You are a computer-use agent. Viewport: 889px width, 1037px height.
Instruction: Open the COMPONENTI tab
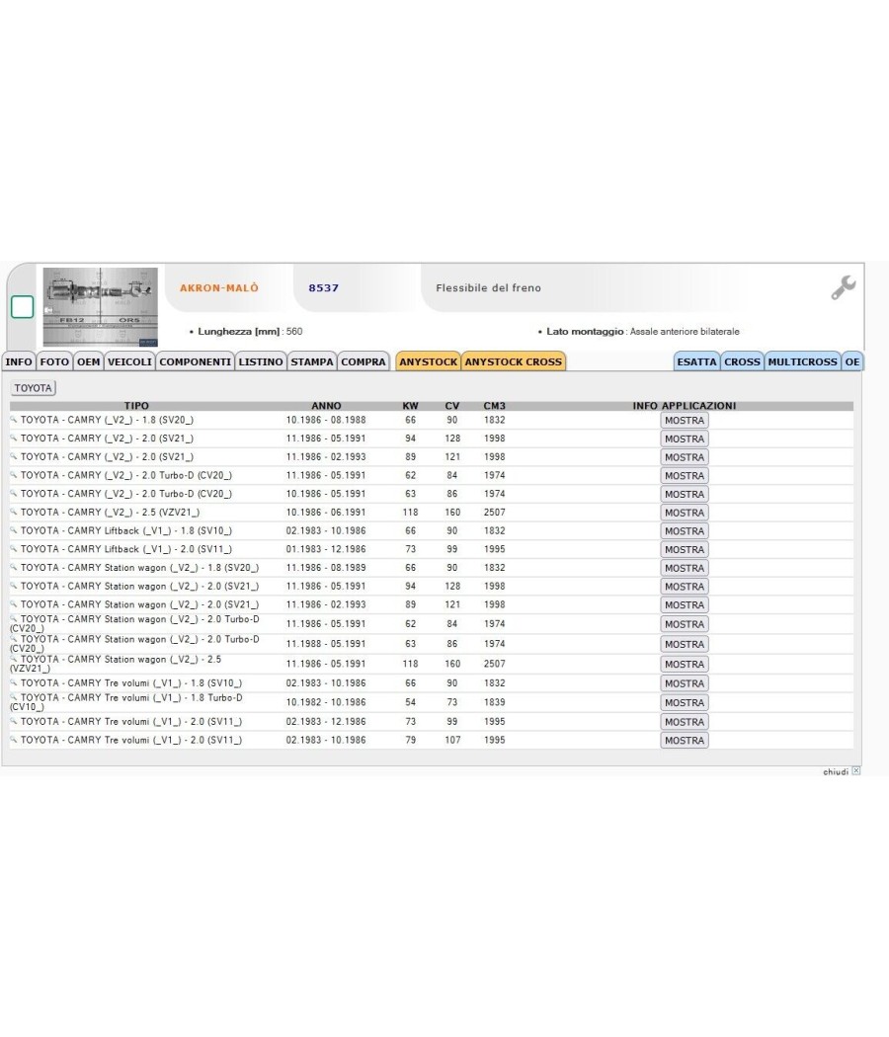(196, 361)
